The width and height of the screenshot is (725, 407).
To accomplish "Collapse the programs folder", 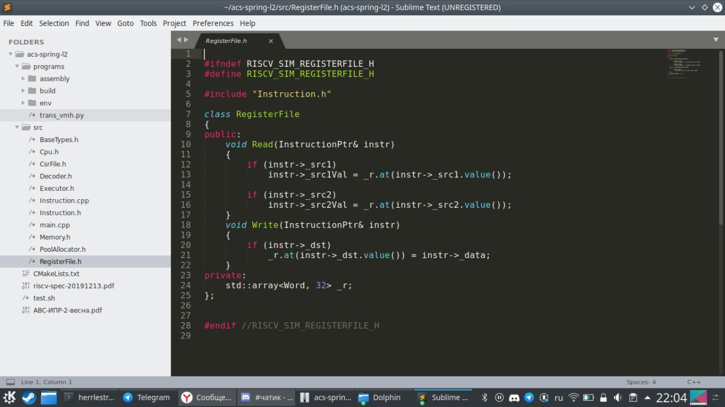I will [17, 66].
